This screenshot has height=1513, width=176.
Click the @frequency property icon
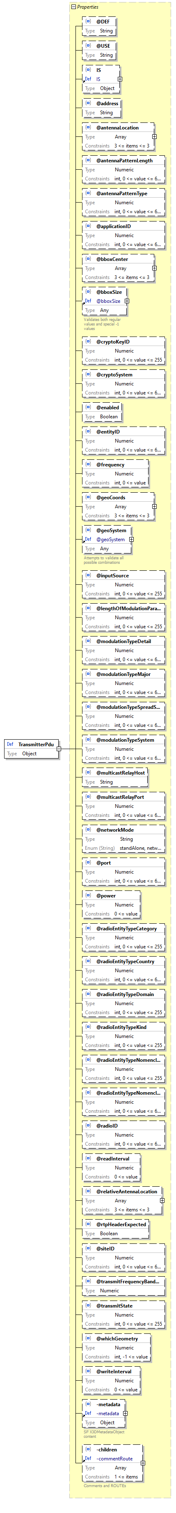coord(89,465)
